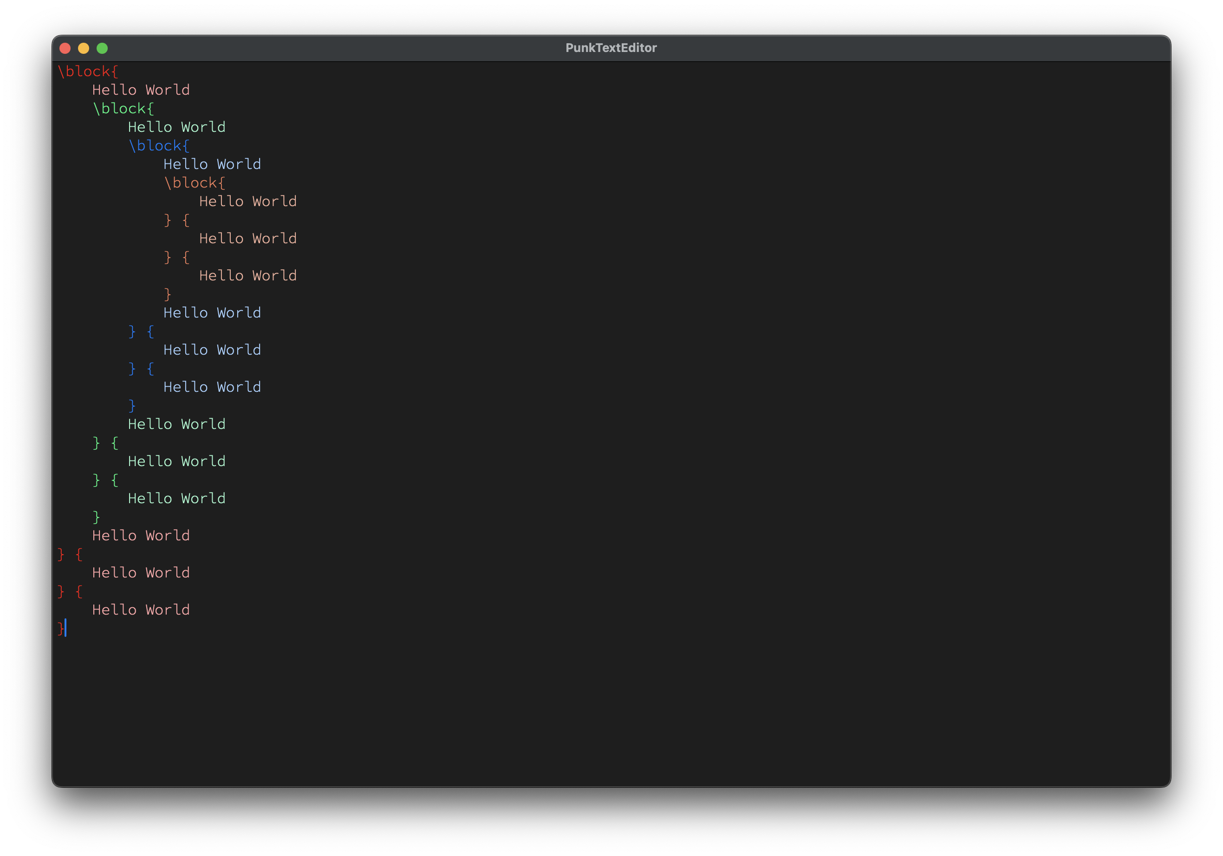Click the final red closing brace

point(61,629)
